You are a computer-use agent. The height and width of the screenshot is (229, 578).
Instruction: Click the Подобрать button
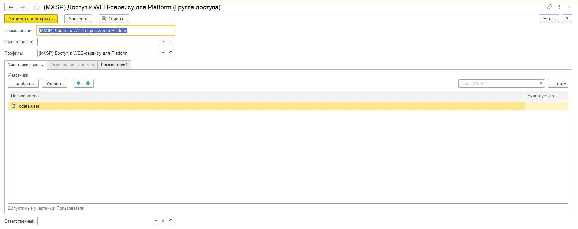coord(23,83)
